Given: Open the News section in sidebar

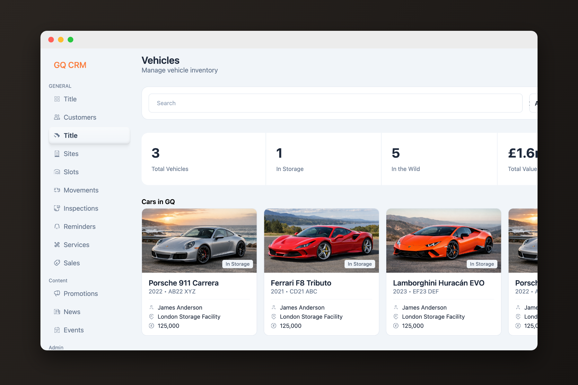Looking at the screenshot, I should (x=89, y=312).
